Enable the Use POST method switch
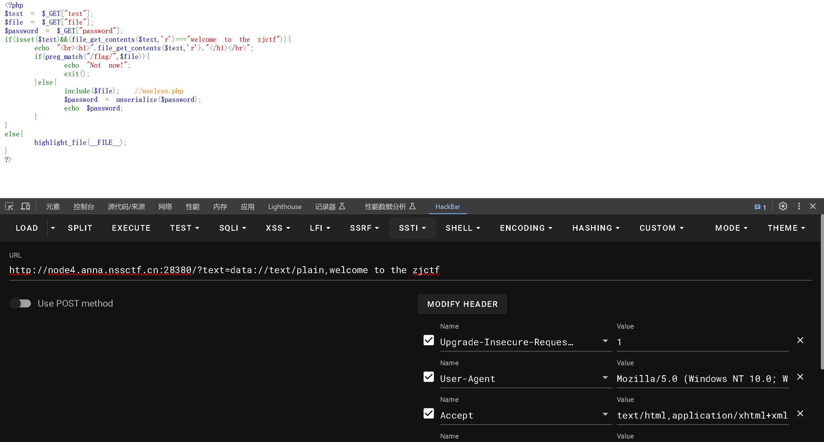 click(20, 303)
